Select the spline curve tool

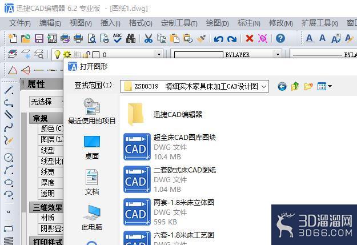coord(9,127)
